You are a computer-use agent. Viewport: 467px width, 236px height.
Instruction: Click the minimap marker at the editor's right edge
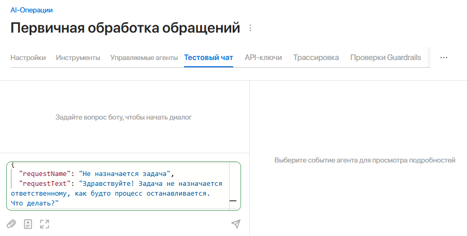click(233, 201)
